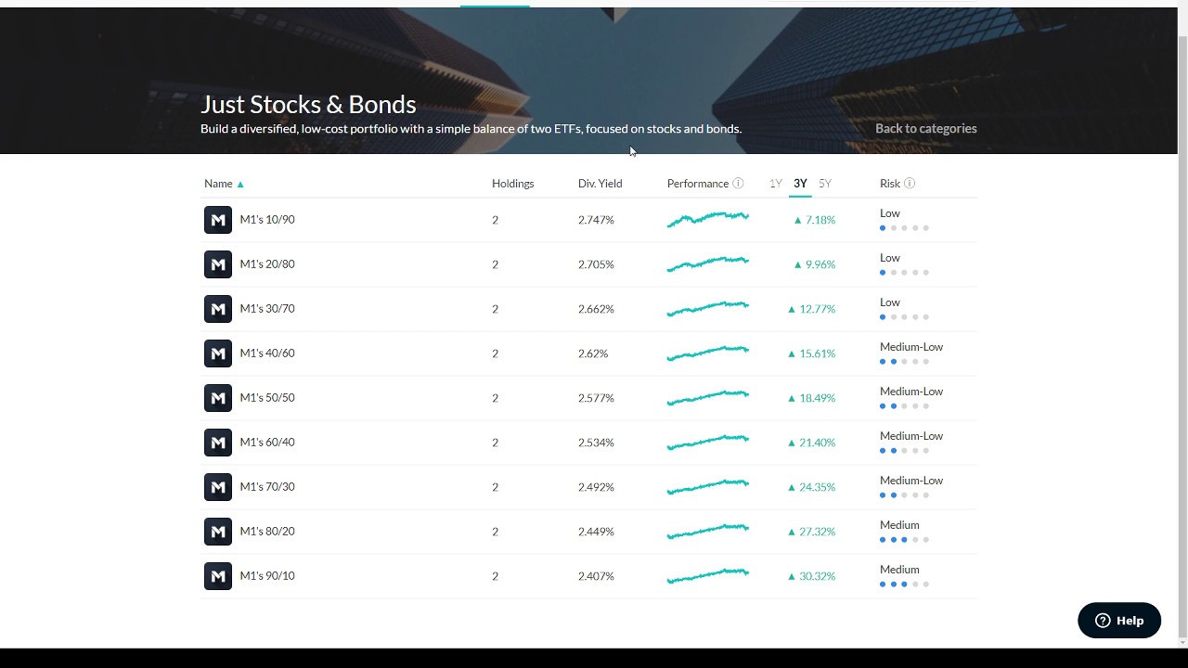Image resolution: width=1188 pixels, height=668 pixels.
Task: Open M1's 80/20 portfolio name
Action: (x=267, y=532)
